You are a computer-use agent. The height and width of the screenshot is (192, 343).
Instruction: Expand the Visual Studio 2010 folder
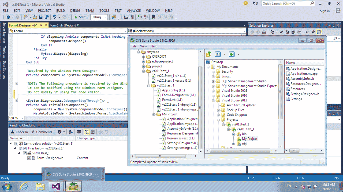pos(213,95)
